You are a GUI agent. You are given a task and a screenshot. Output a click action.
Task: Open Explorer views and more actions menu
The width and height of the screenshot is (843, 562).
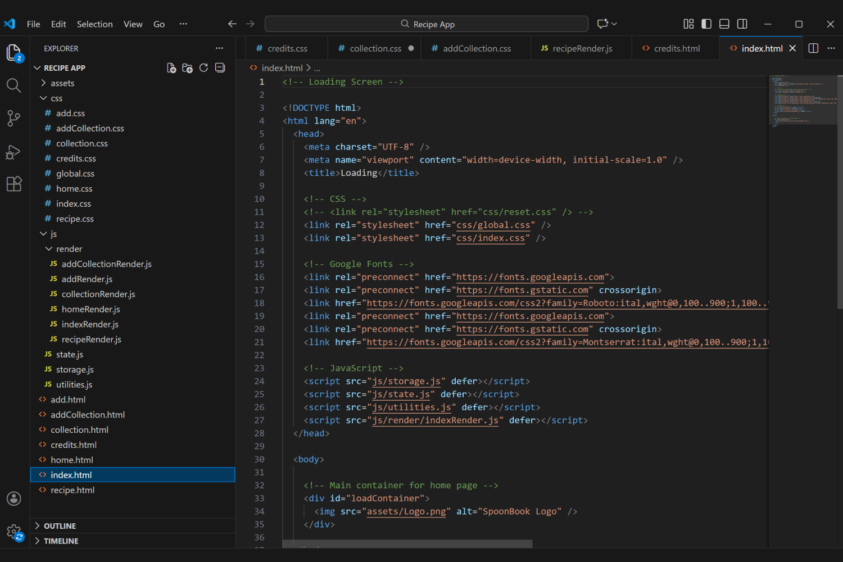coord(219,48)
